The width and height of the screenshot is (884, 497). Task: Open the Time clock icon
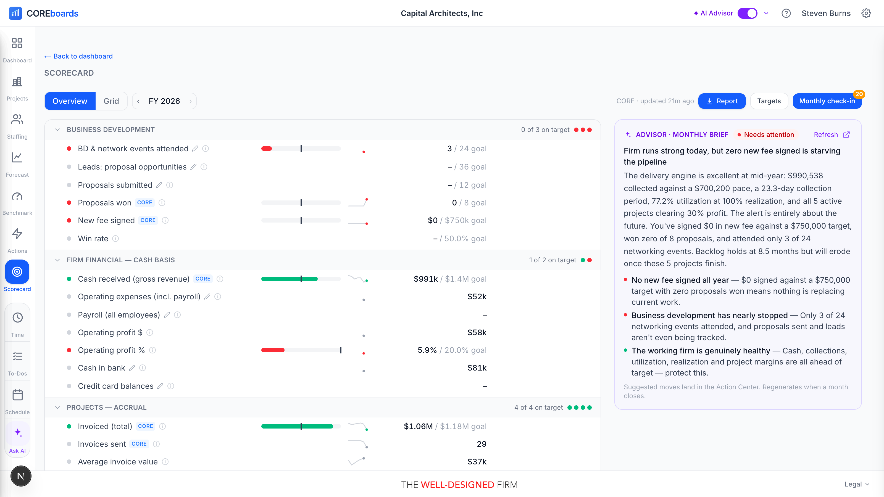coord(17,318)
